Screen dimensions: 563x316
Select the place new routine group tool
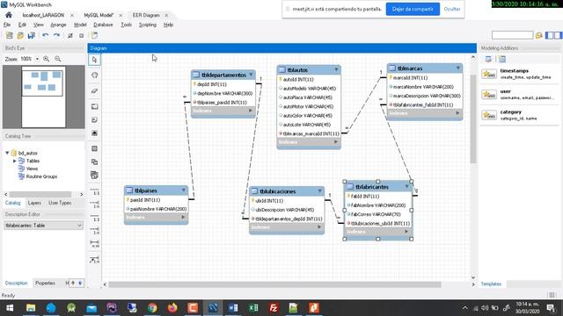[x=94, y=175]
